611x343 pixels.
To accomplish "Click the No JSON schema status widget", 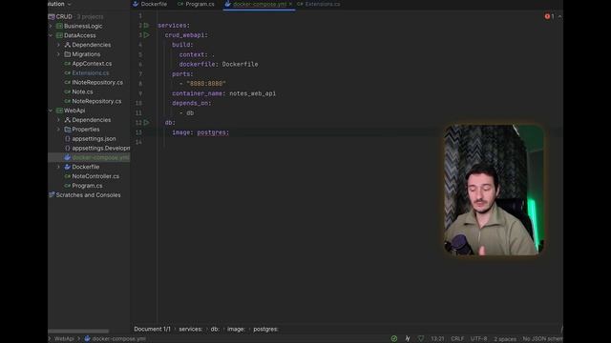I will tap(542, 339).
